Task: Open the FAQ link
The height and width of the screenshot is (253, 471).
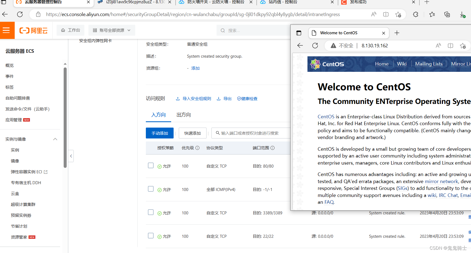Action: 329,202
